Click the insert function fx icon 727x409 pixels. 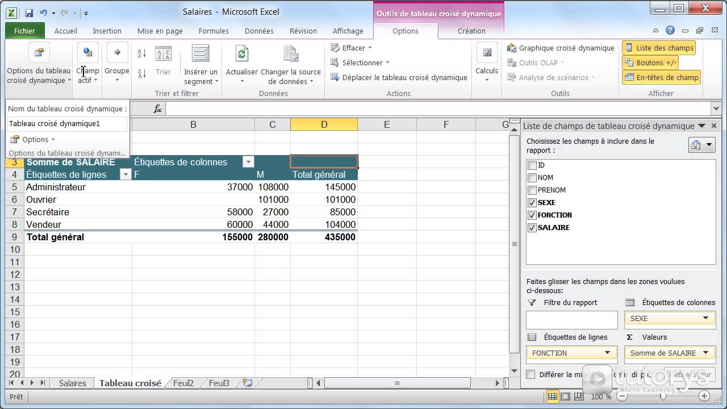pyautogui.click(x=158, y=108)
